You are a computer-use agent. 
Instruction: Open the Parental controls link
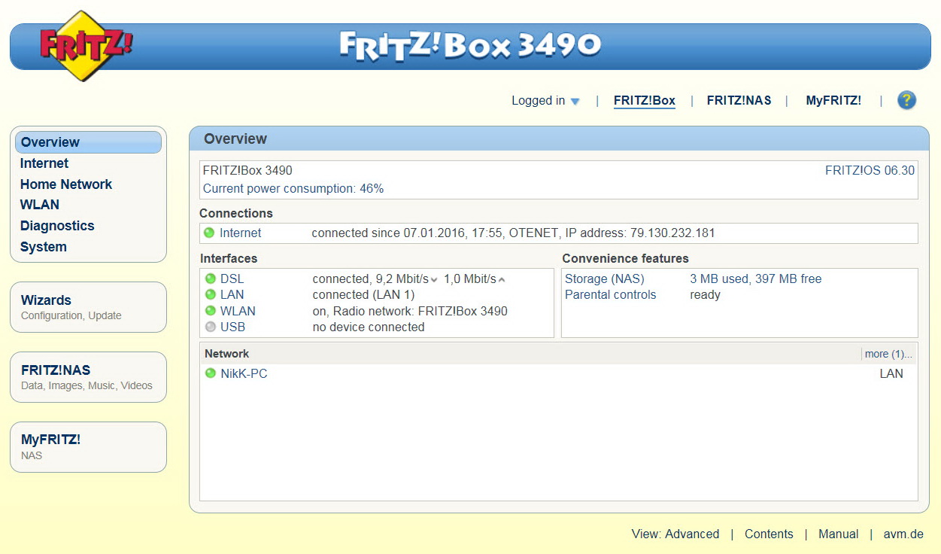tap(611, 295)
